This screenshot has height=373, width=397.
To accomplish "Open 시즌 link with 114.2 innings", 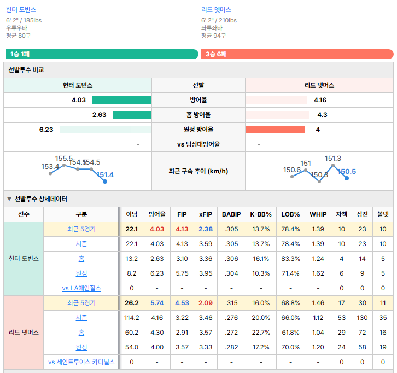I will [81, 318].
